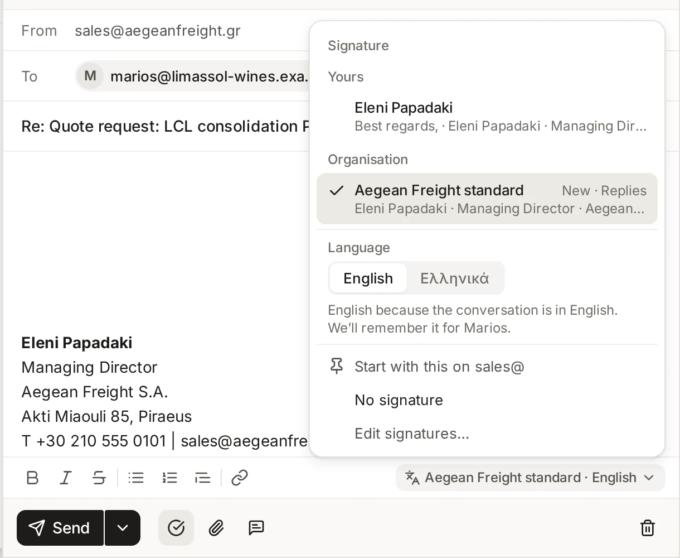Increase indent with the indent icon
This screenshot has width=680, height=558.
[203, 478]
